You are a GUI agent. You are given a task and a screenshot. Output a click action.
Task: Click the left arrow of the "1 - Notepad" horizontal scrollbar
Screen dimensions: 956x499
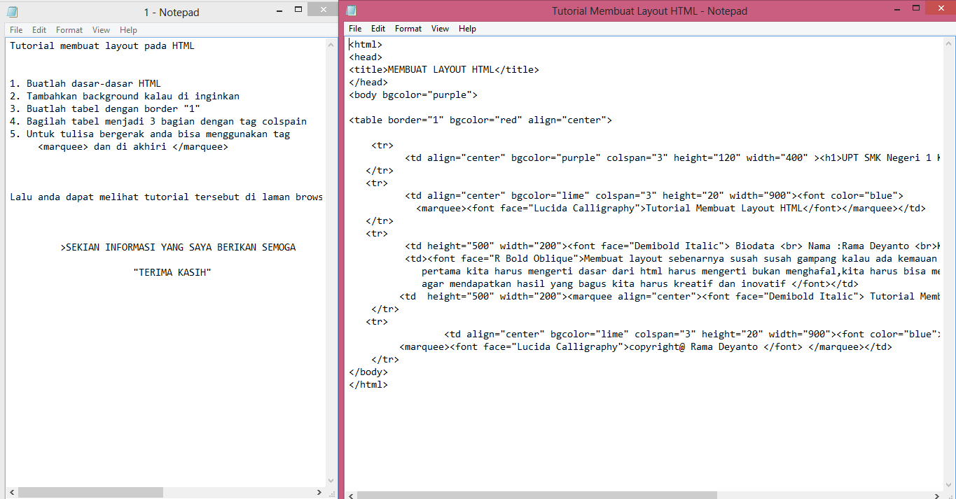[x=11, y=492]
